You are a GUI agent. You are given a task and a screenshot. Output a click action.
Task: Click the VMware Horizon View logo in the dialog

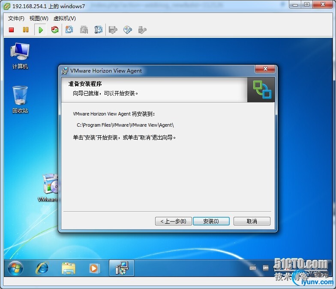261,89
